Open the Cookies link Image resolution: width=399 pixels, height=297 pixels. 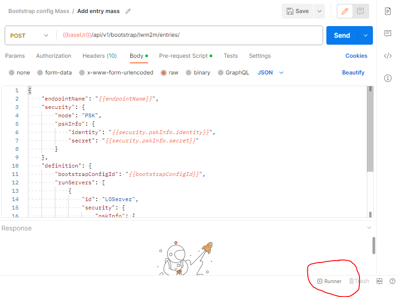[x=356, y=56]
